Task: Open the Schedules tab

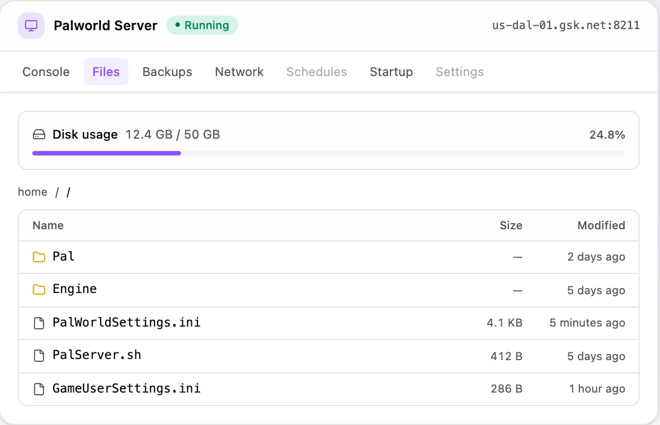Action: 317,72
